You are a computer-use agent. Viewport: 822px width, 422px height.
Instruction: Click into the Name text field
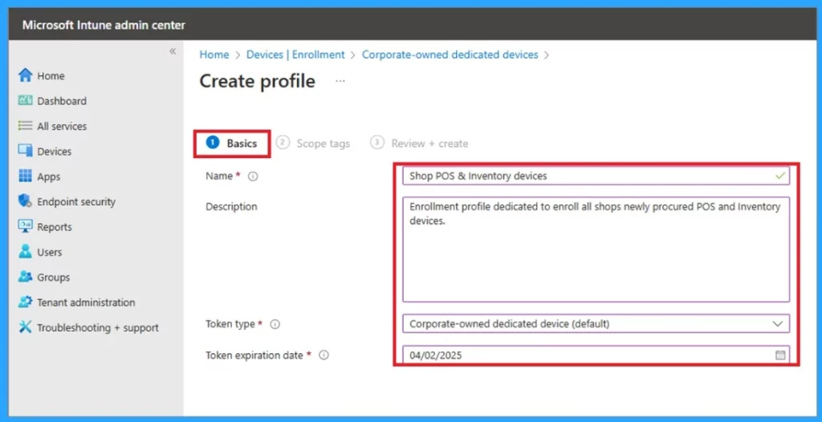tap(596, 177)
